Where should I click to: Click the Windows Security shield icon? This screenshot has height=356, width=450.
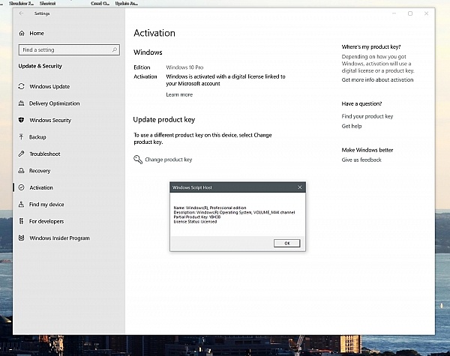point(21,120)
